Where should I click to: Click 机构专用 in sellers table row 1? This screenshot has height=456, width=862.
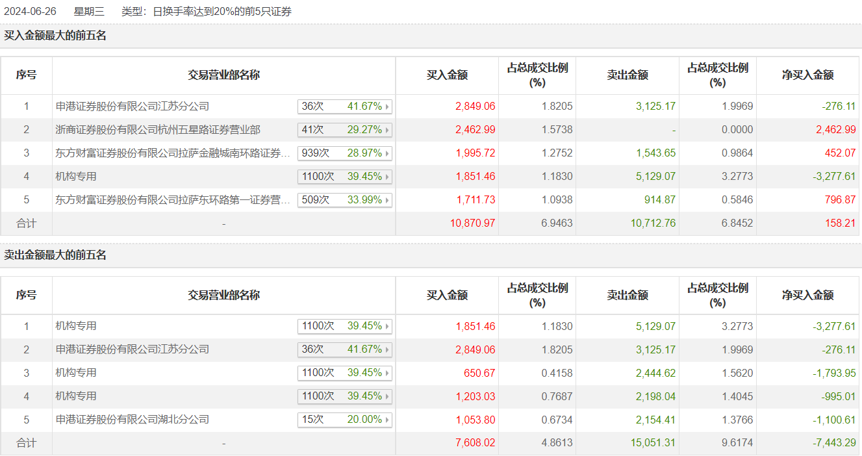(76, 326)
